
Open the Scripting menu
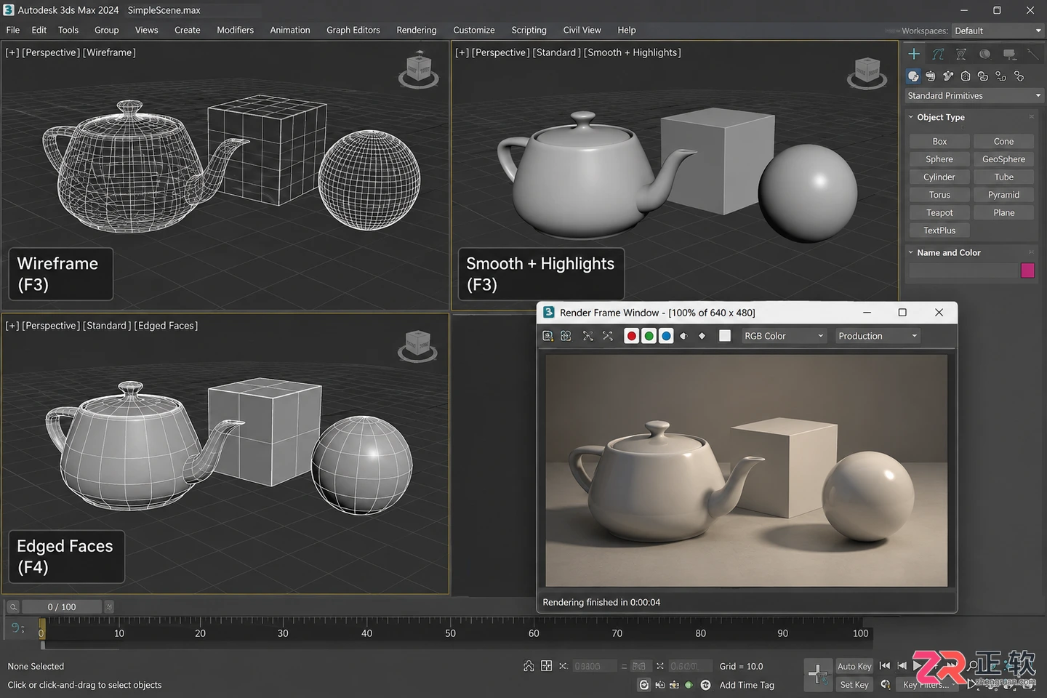coord(529,30)
